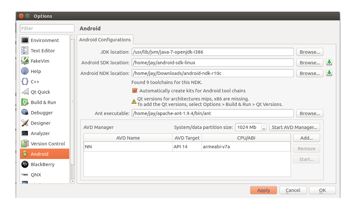Open the Designer settings
Image resolution: width=356 pixels, height=210 pixels.
click(45, 123)
